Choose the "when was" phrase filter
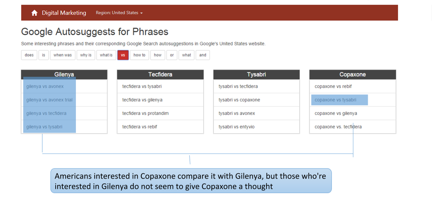Image resolution: width=434 pixels, height=203 pixels. (x=63, y=55)
